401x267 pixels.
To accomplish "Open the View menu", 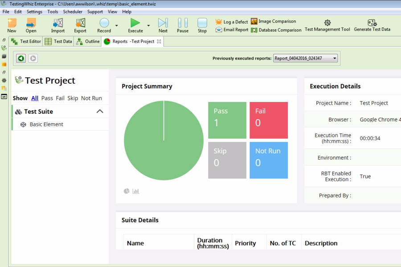I will click(x=113, y=12).
